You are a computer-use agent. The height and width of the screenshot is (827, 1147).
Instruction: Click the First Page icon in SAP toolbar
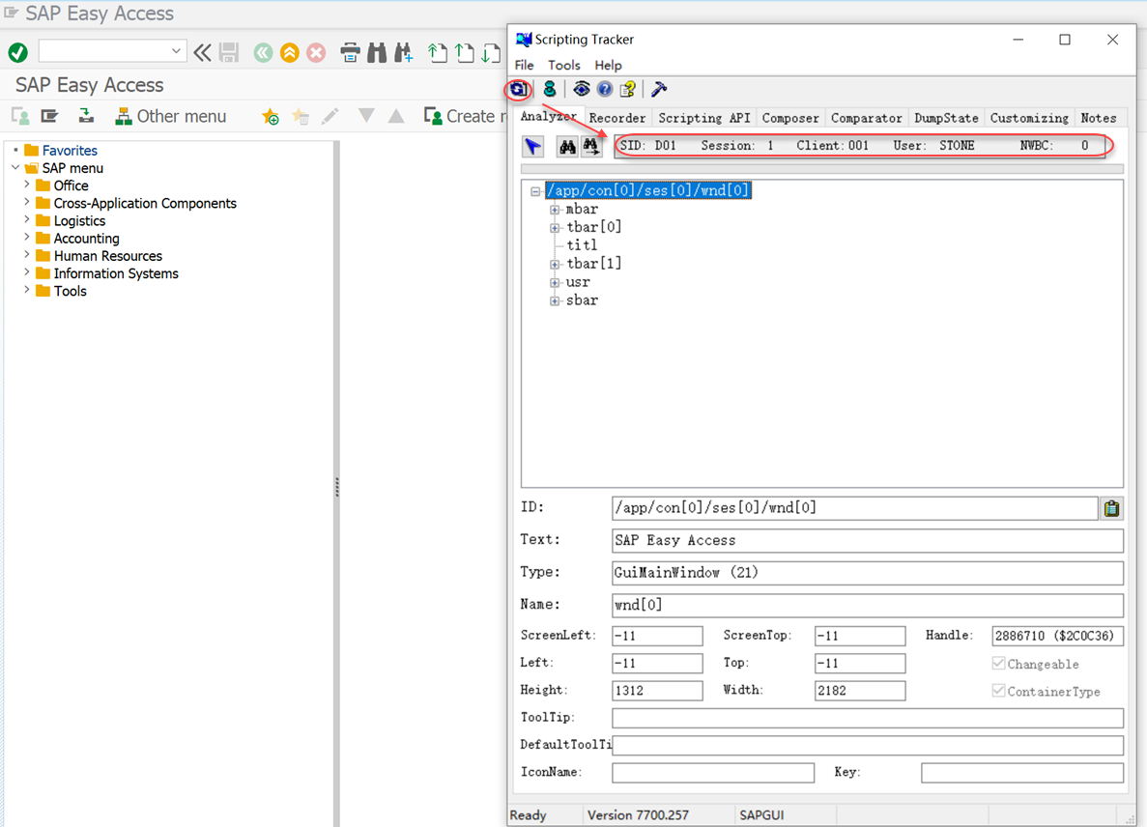point(438,52)
